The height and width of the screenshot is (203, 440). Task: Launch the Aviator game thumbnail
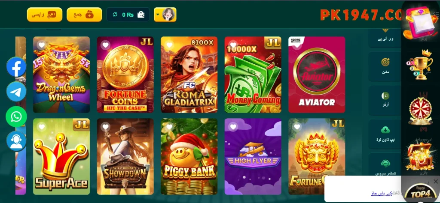317,75
